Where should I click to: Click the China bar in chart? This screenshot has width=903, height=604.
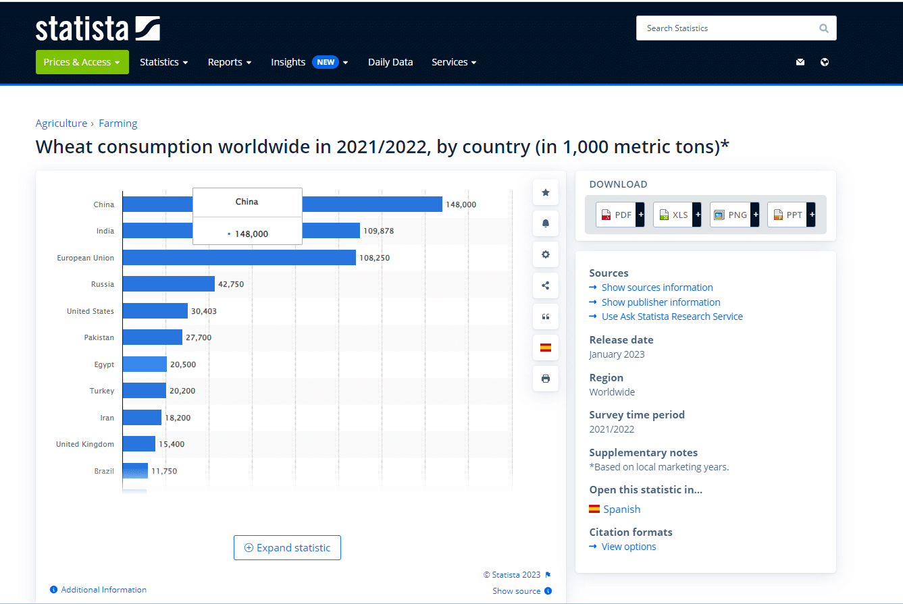click(x=371, y=204)
